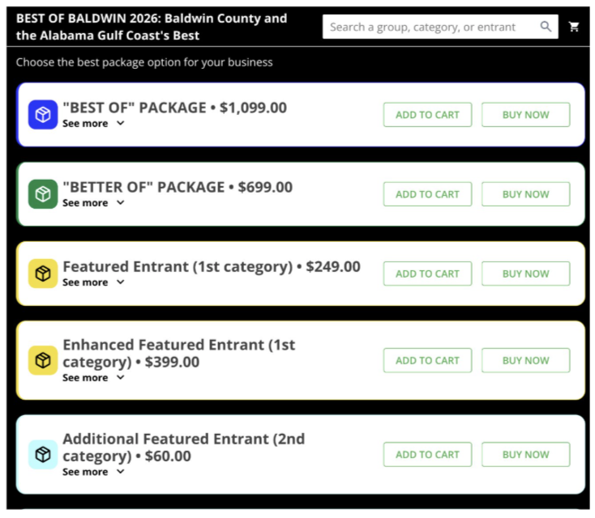Add "BETTER OF" PACKAGE to cart
This screenshot has height=518, width=595.
tap(427, 194)
